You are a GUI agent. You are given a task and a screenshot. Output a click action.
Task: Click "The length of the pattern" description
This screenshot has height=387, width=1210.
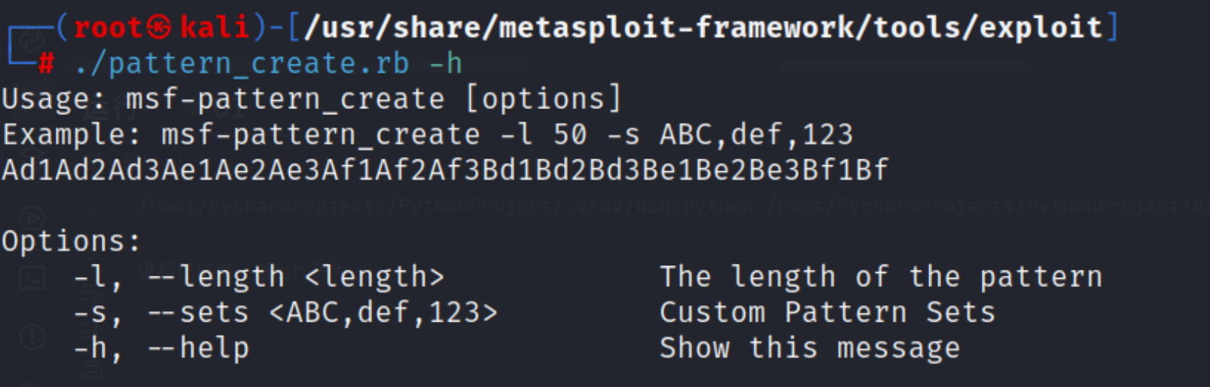[880, 277]
